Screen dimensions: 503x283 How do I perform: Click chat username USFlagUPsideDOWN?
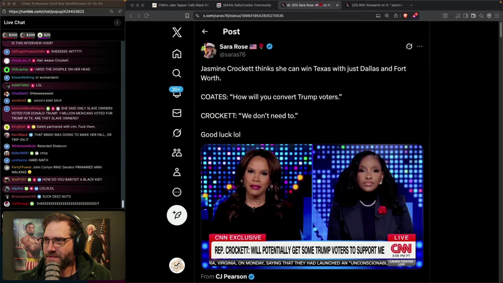click(28, 51)
